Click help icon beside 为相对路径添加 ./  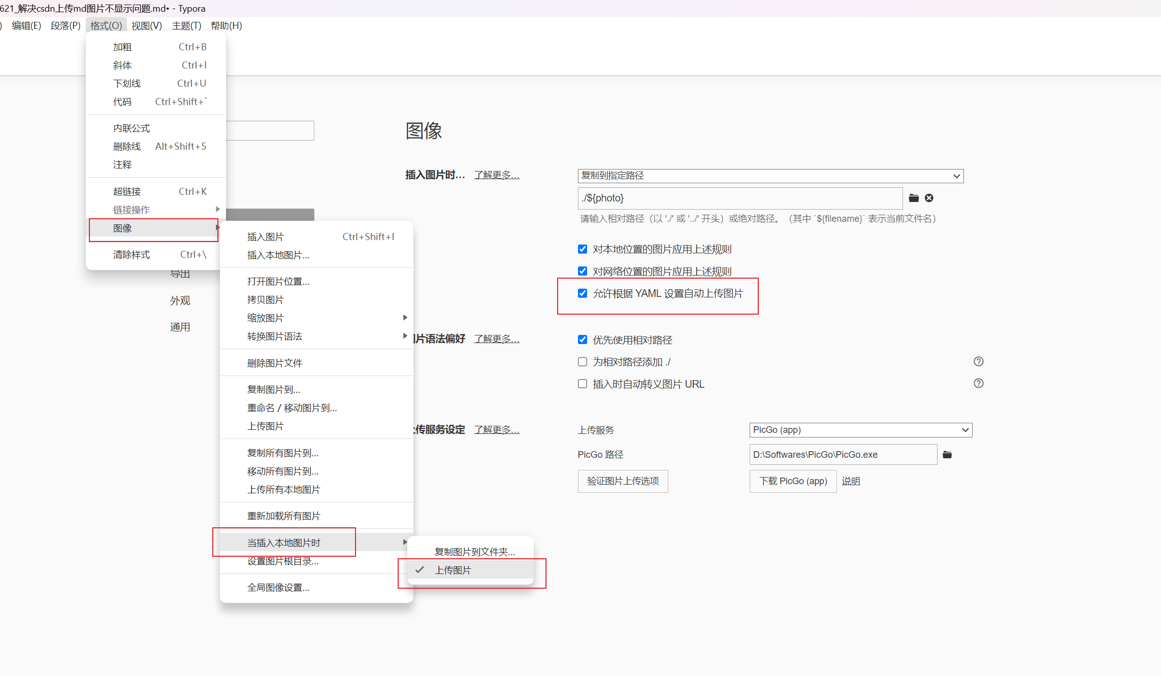[x=978, y=361]
